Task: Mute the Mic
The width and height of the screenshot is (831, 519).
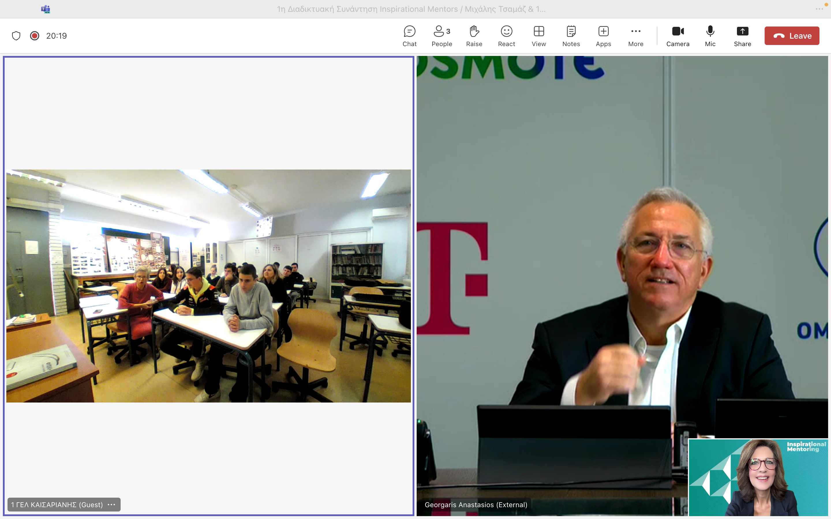Action: tap(710, 36)
